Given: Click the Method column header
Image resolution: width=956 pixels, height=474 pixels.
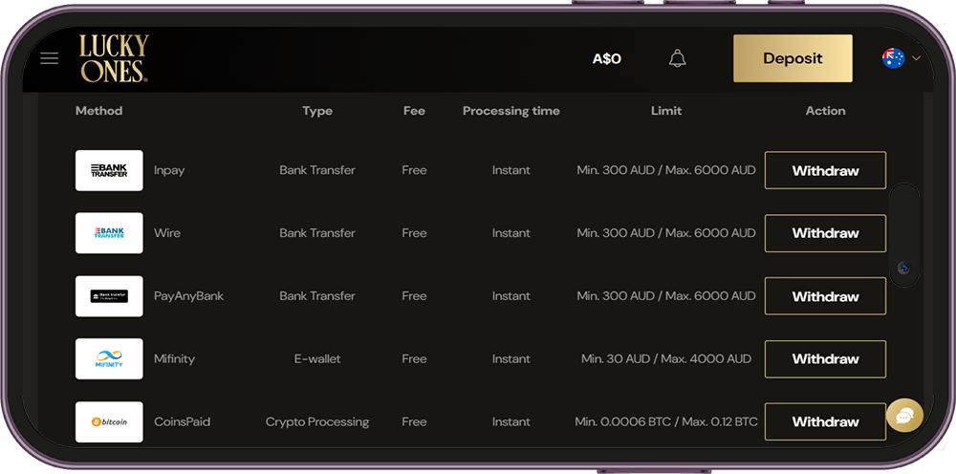Looking at the screenshot, I should coord(98,111).
